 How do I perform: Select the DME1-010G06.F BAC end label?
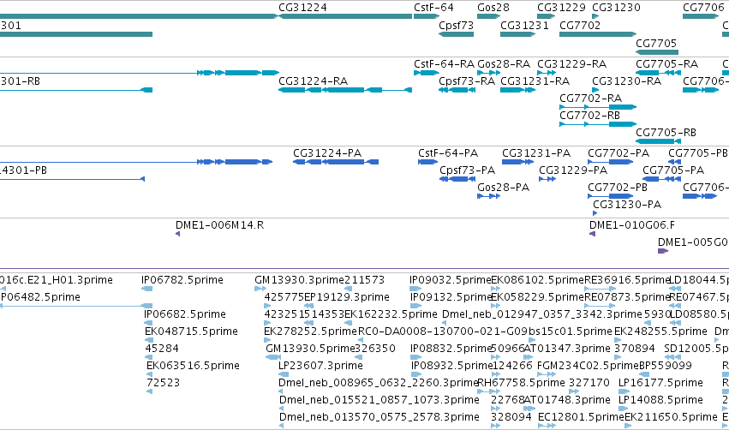pos(632,225)
